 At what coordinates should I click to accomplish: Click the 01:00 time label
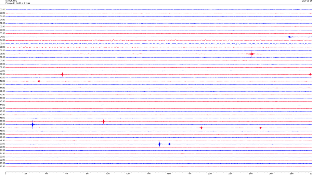point(2,17)
